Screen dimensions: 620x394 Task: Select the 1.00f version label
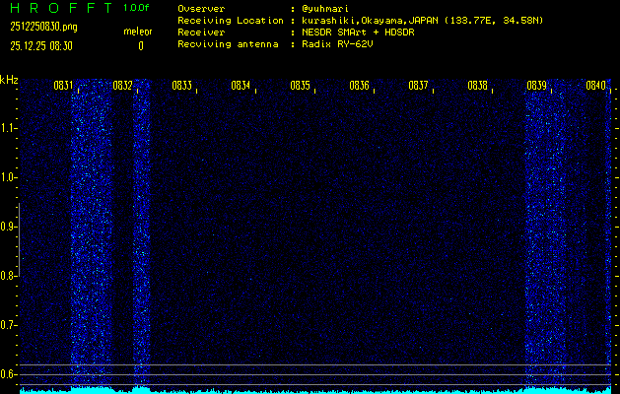(137, 8)
